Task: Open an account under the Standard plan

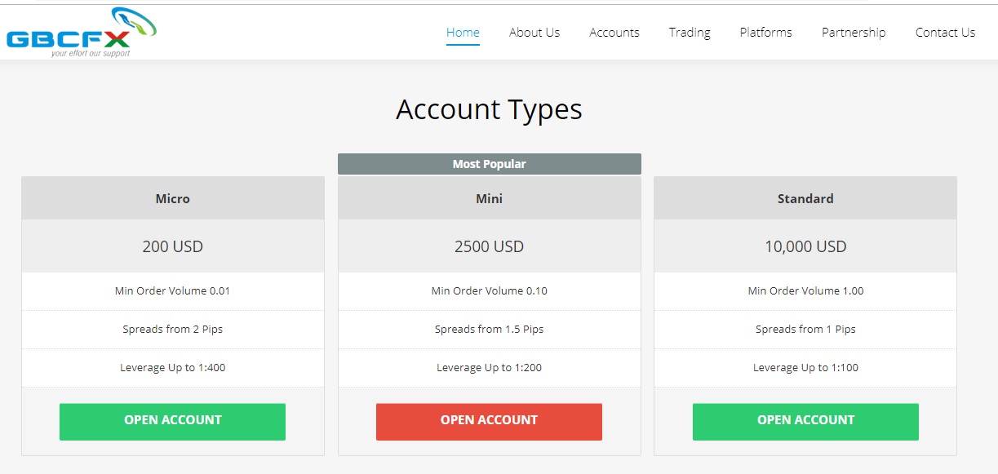Action: (x=805, y=421)
